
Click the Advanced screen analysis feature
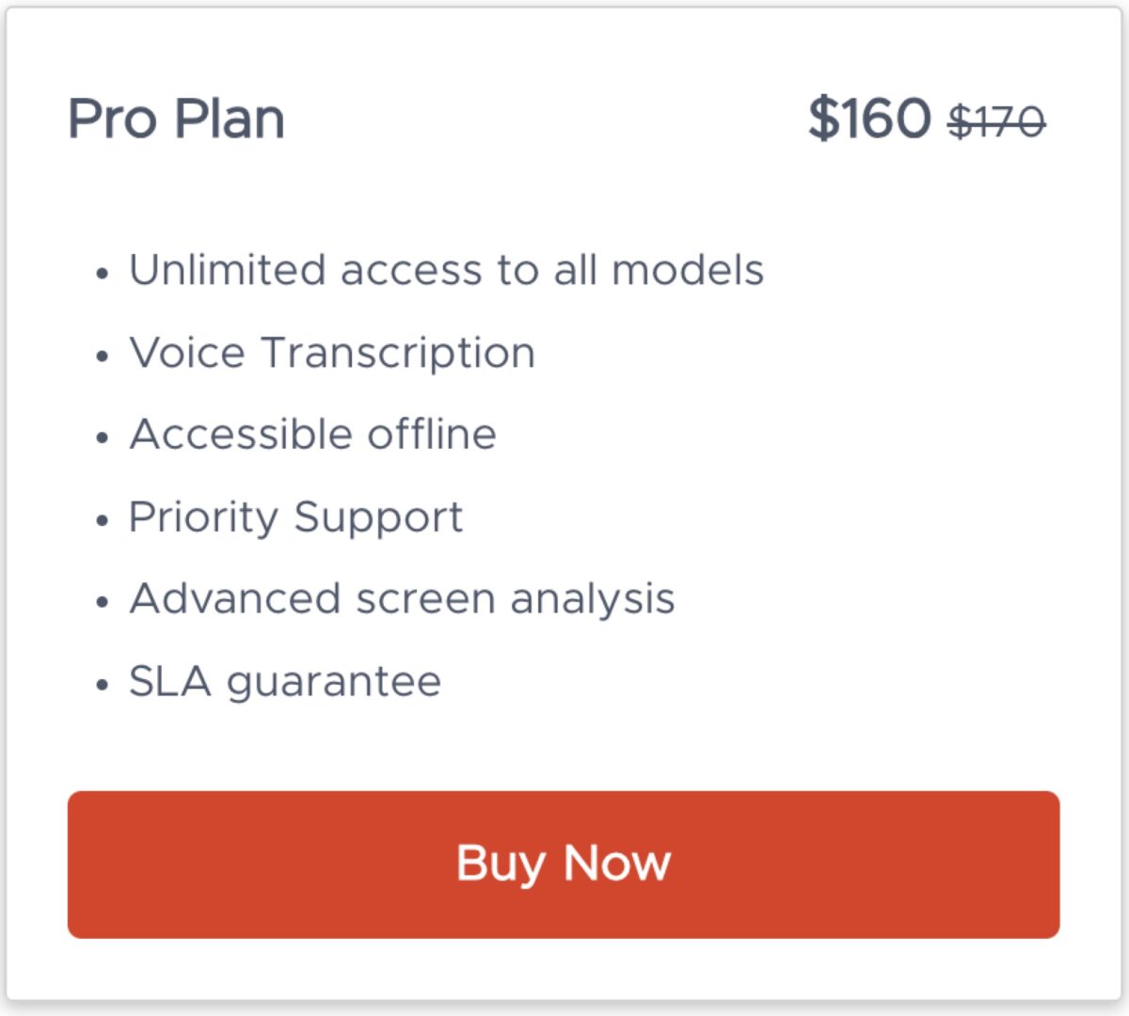point(402,600)
